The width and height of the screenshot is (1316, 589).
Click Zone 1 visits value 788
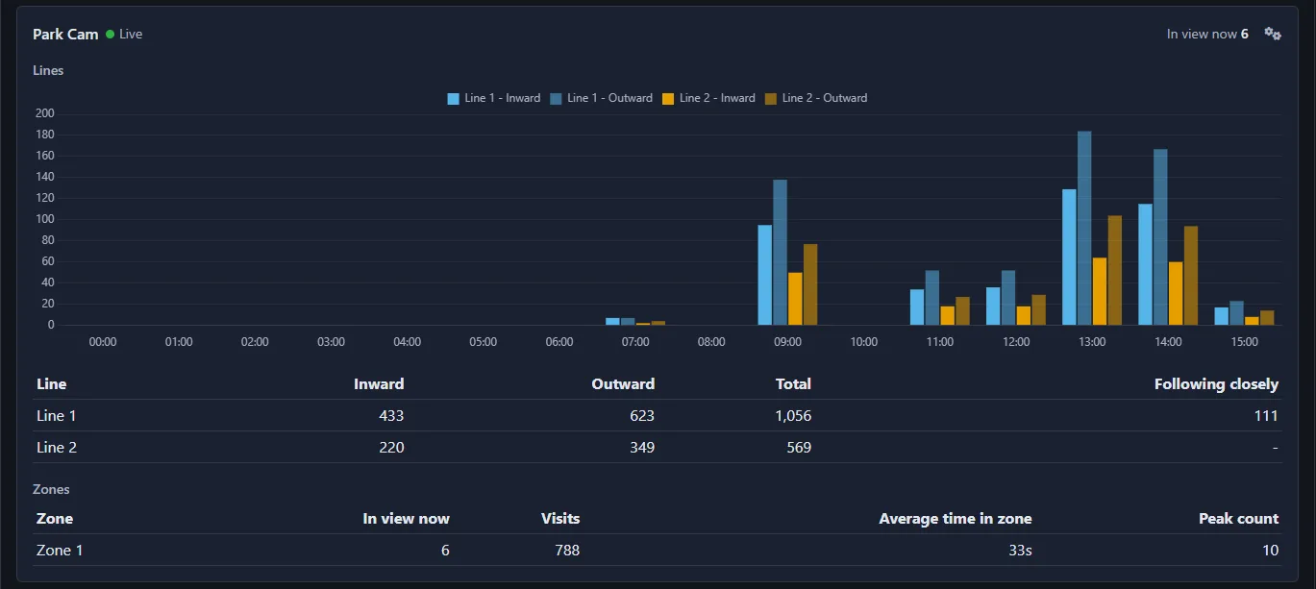567,551
